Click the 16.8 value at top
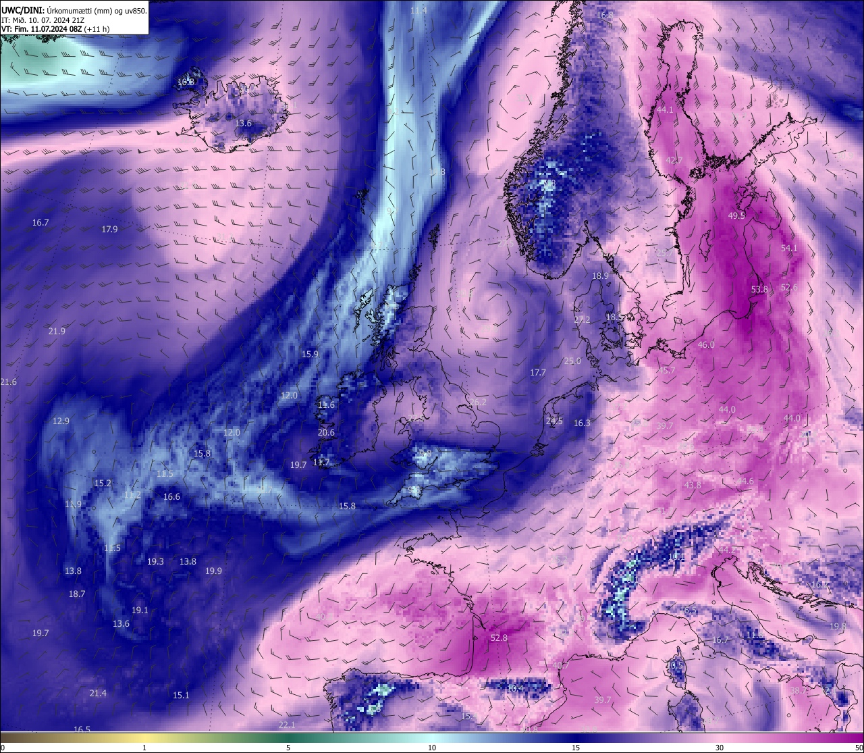The image size is (864, 753). 605,15
